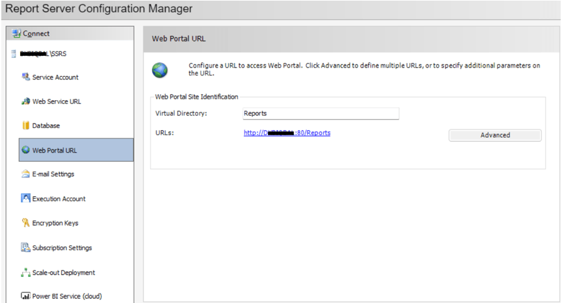Click the Web Service URL icon
562x303 pixels.
(25, 101)
